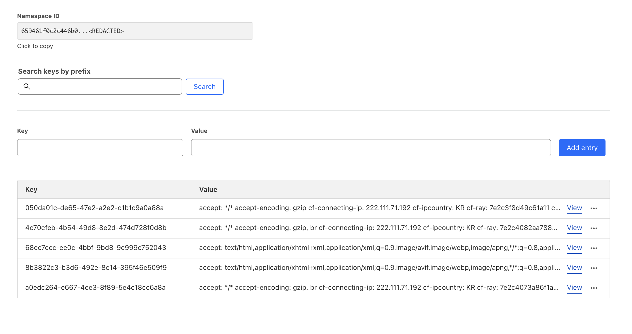Viewport: 632px width, 334px height.
Task: Select key 68ec7ecc-ee0c-4bbf-9bd8-9e999c752043 text
Action: [96, 248]
